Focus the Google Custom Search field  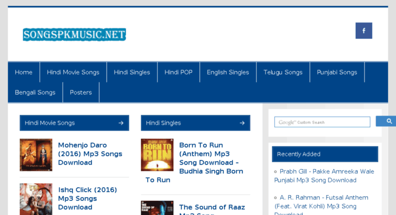coord(322,122)
